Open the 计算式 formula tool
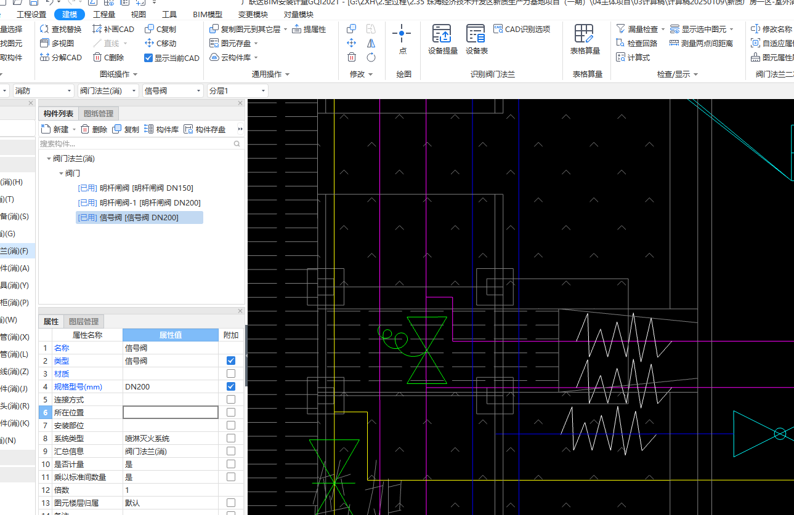 coord(633,57)
